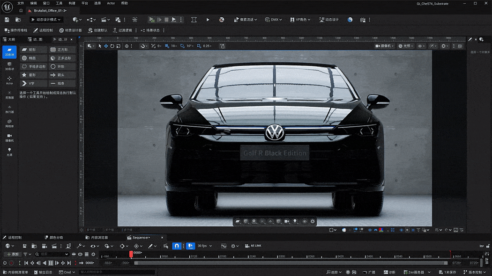Jump to Sequencer end frame
The image size is (492, 276).
(x=69, y=263)
